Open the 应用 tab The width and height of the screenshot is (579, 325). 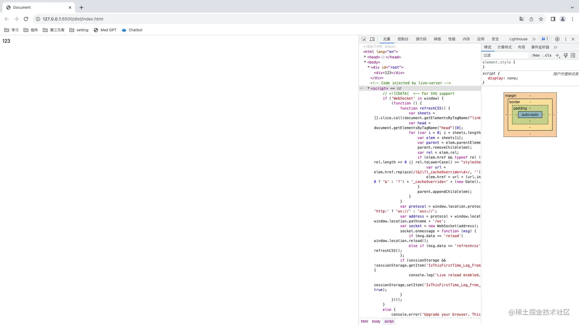[481, 39]
